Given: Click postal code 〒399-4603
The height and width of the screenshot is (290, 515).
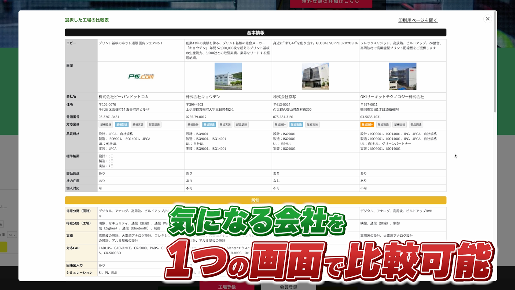Looking at the screenshot, I should [x=194, y=104].
